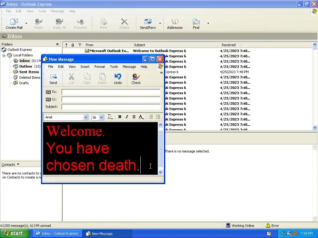Toggle Underline formatting
Image resolution: width=318 pixels, height=238 pixels.
pyautogui.click(x=134, y=117)
